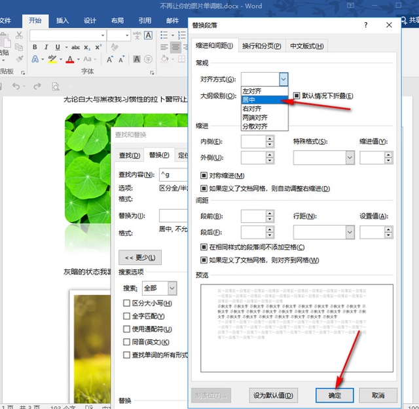419x409 pixels.
Task: Click the Clear Formatting eraser icon
Action: [x=115, y=47]
